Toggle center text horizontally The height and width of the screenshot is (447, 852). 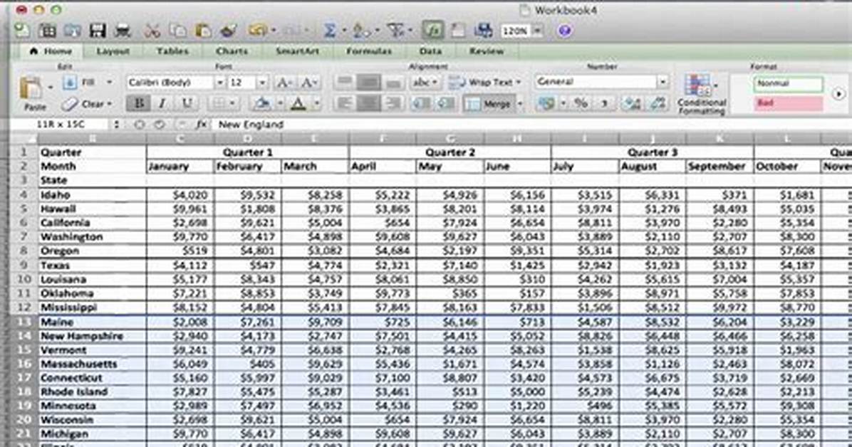368,103
